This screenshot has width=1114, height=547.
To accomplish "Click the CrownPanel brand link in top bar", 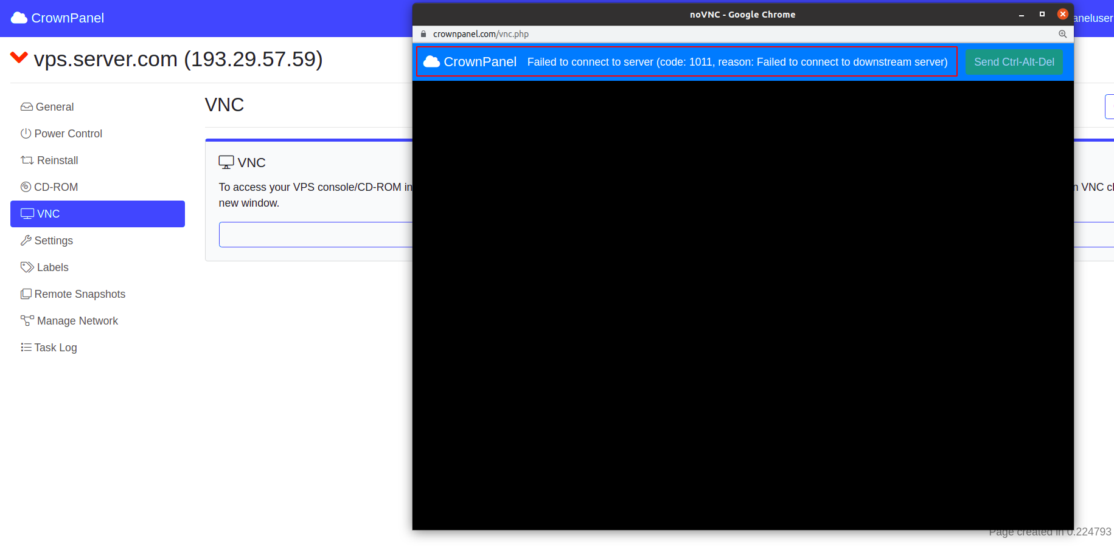I will click(58, 18).
